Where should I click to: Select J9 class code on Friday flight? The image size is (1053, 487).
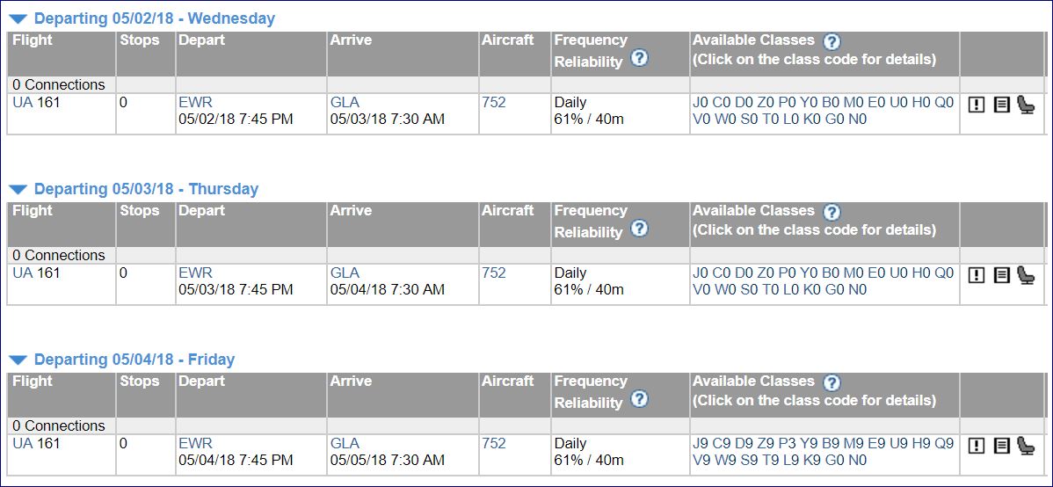point(701,443)
